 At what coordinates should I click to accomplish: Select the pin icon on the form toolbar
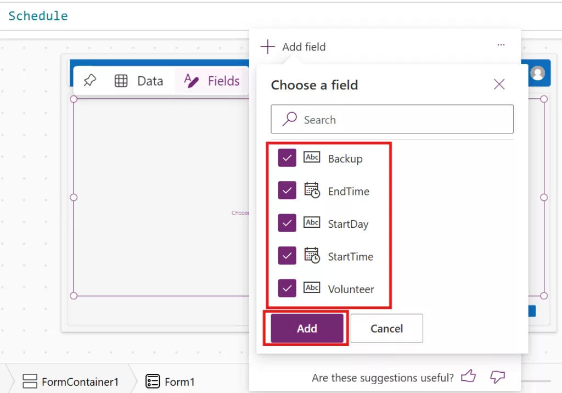pyautogui.click(x=89, y=81)
